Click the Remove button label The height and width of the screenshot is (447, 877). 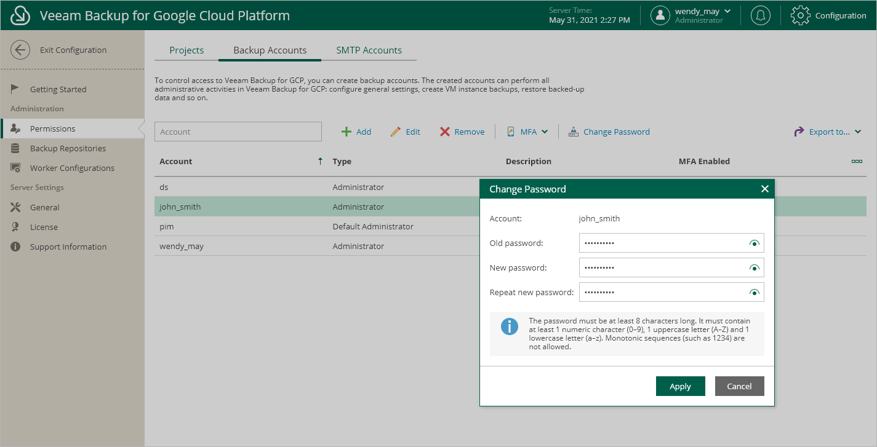pyautogui.click(x=470, y=132)
